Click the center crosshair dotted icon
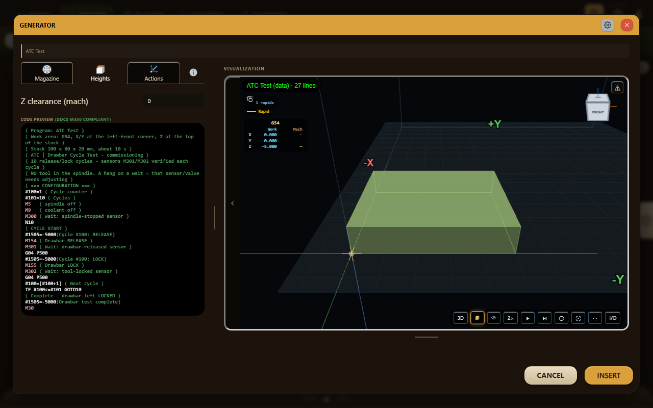 pos(595,318)
